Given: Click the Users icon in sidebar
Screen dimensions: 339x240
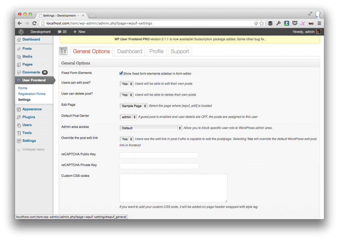Looking at the screenshot, I should click(x=19, y=125).
